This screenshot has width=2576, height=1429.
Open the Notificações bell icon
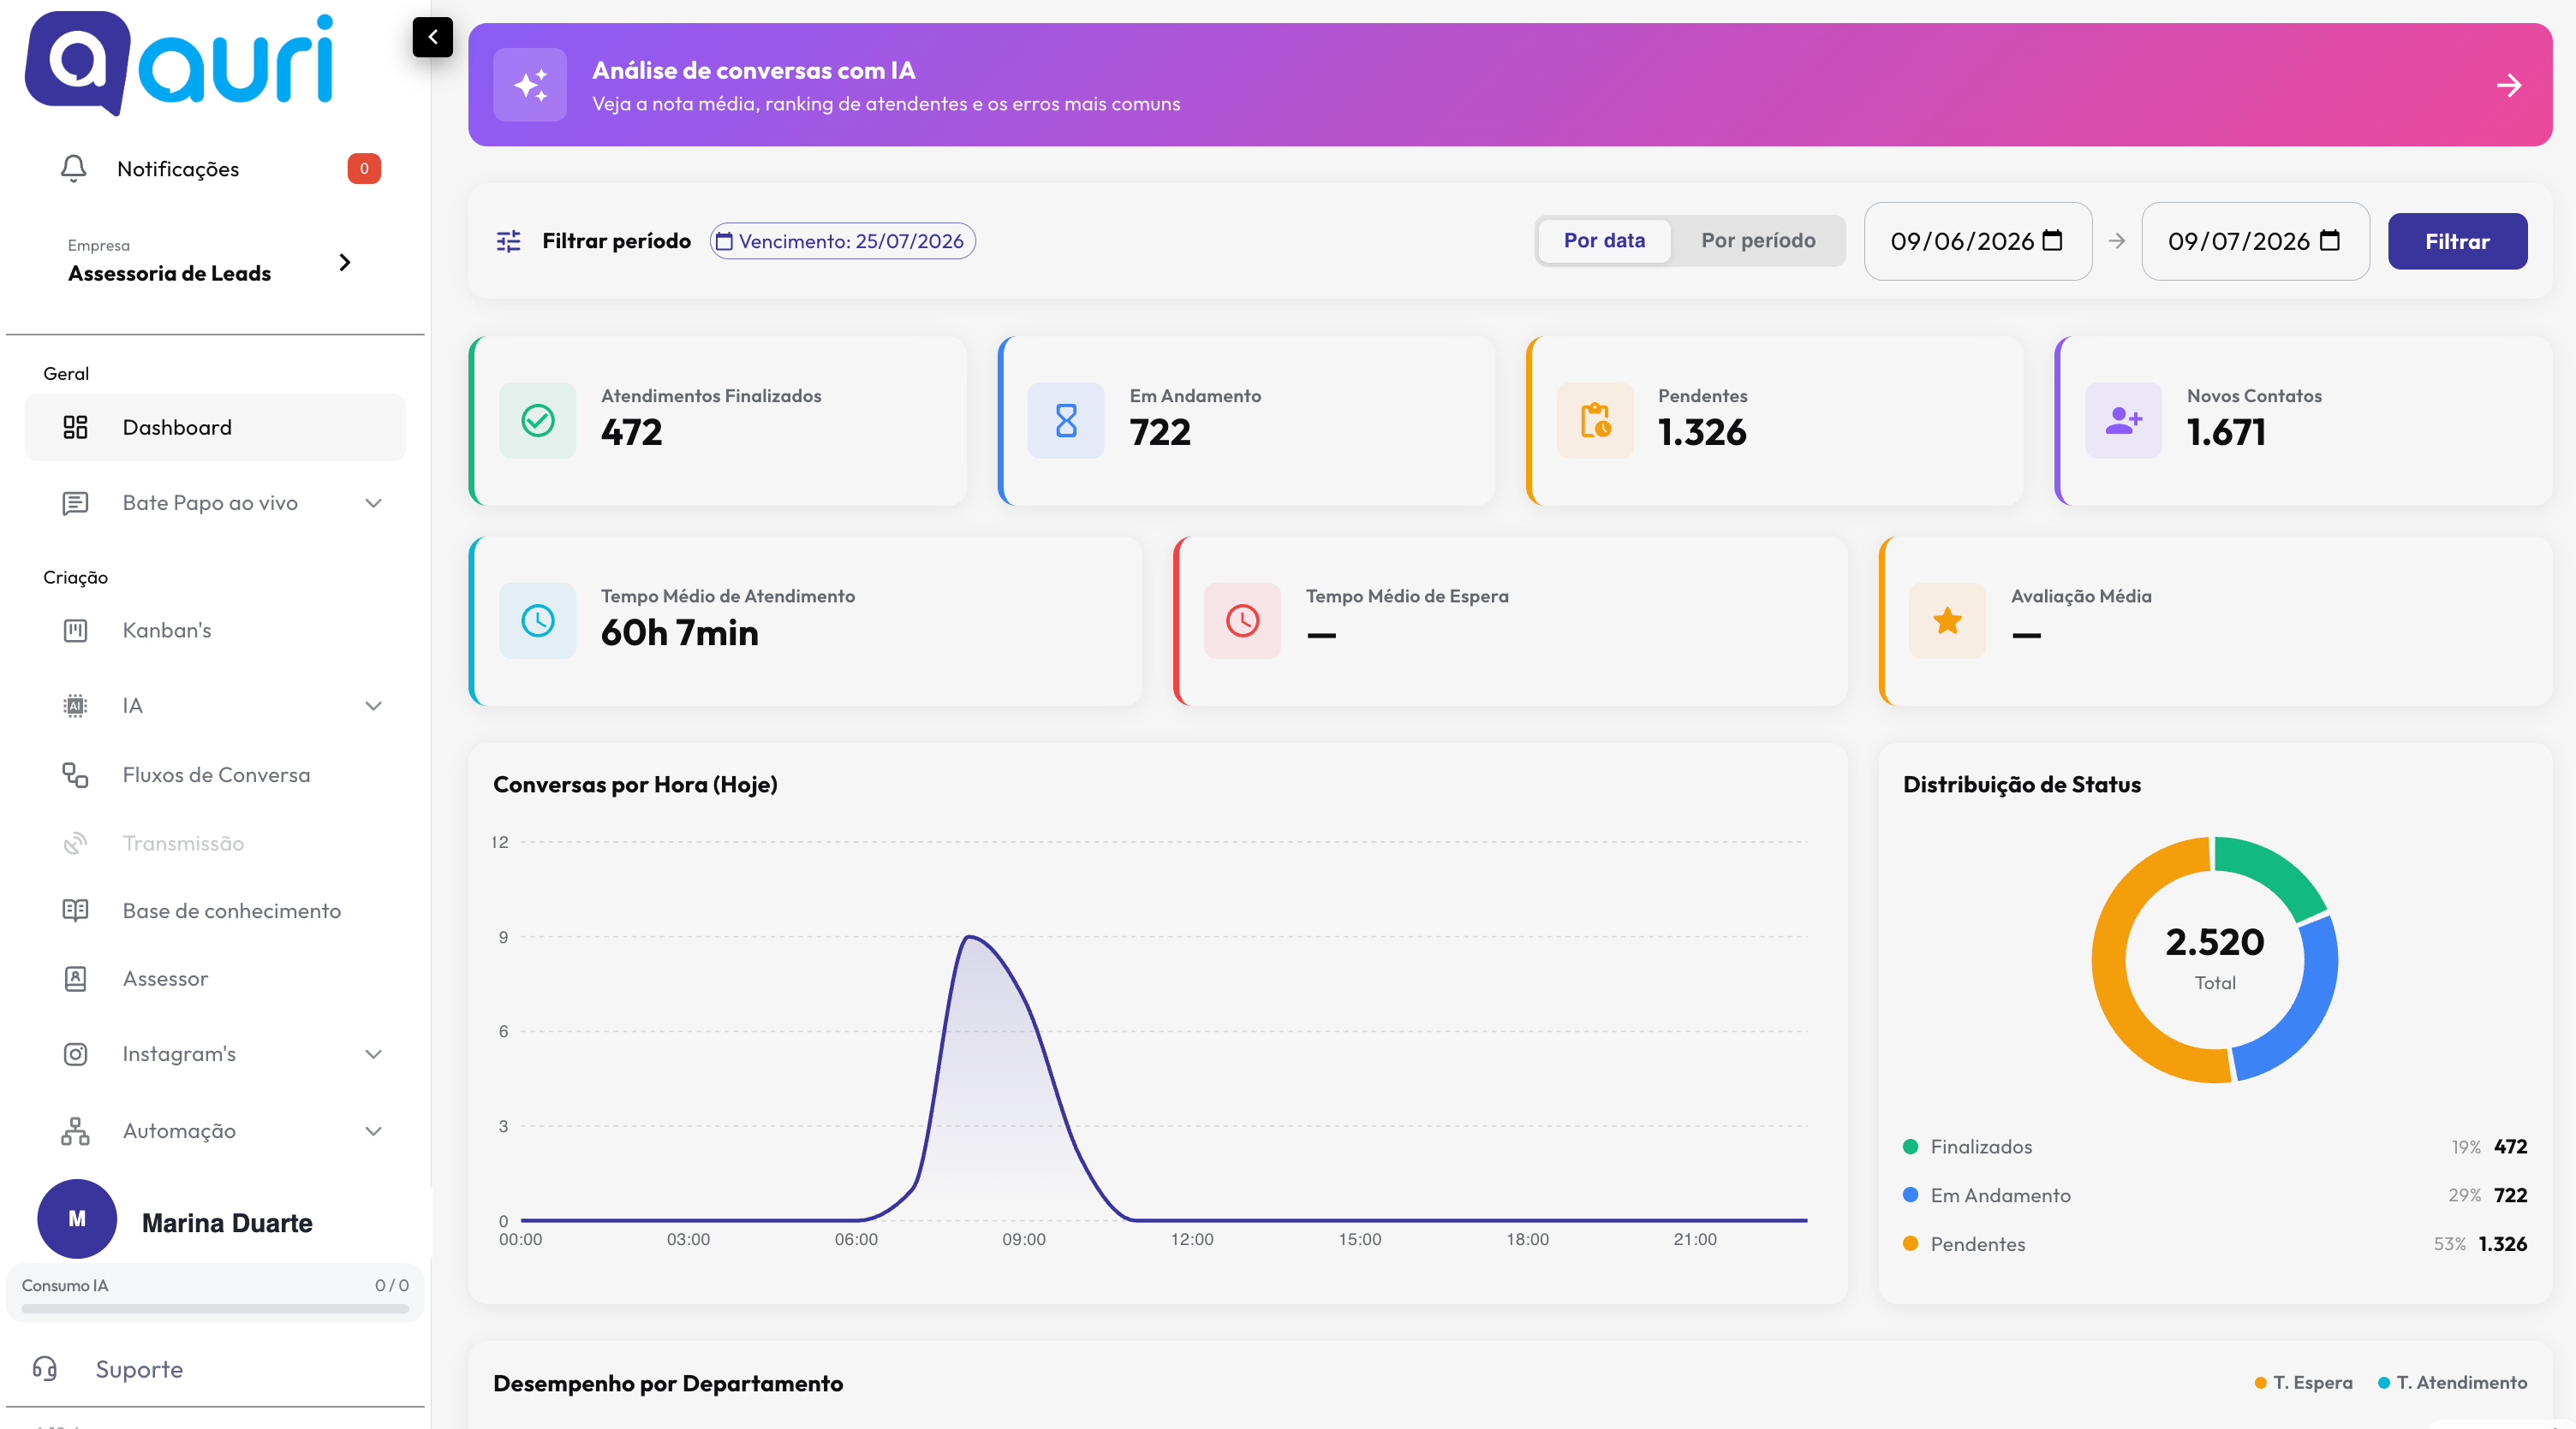[x=73, y=168]
